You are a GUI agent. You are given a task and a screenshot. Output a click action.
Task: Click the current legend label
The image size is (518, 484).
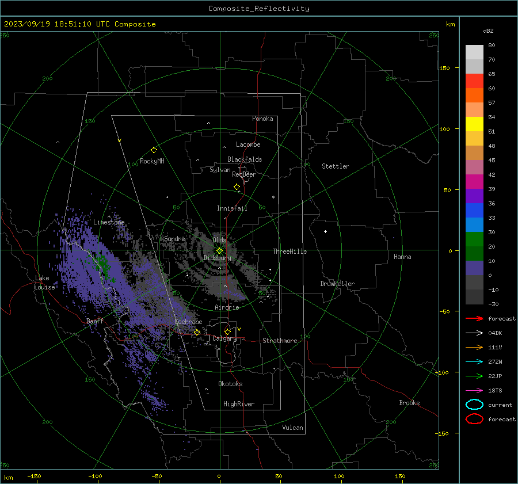click(500, 405)
